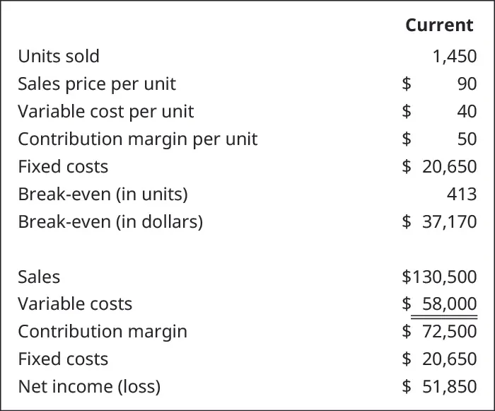The height and width of the screenshot is (411, 495).
Task: Click the contribution margin total 72,500
Action: [449, 331]
